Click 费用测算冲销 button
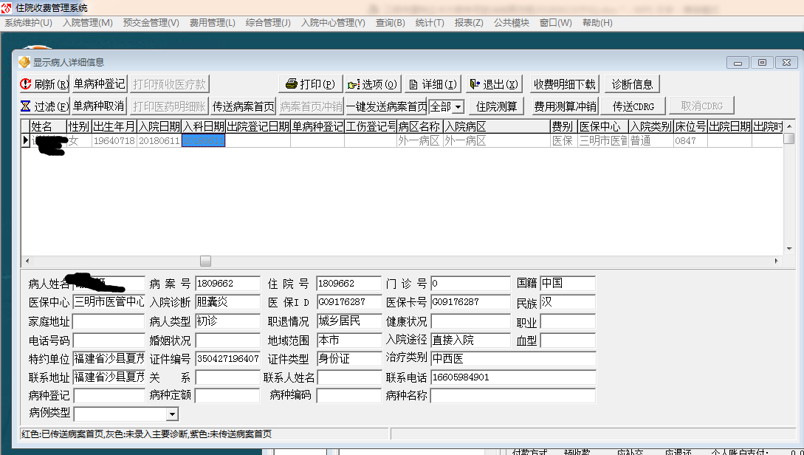The image size is (804, 455). (565, 106)
